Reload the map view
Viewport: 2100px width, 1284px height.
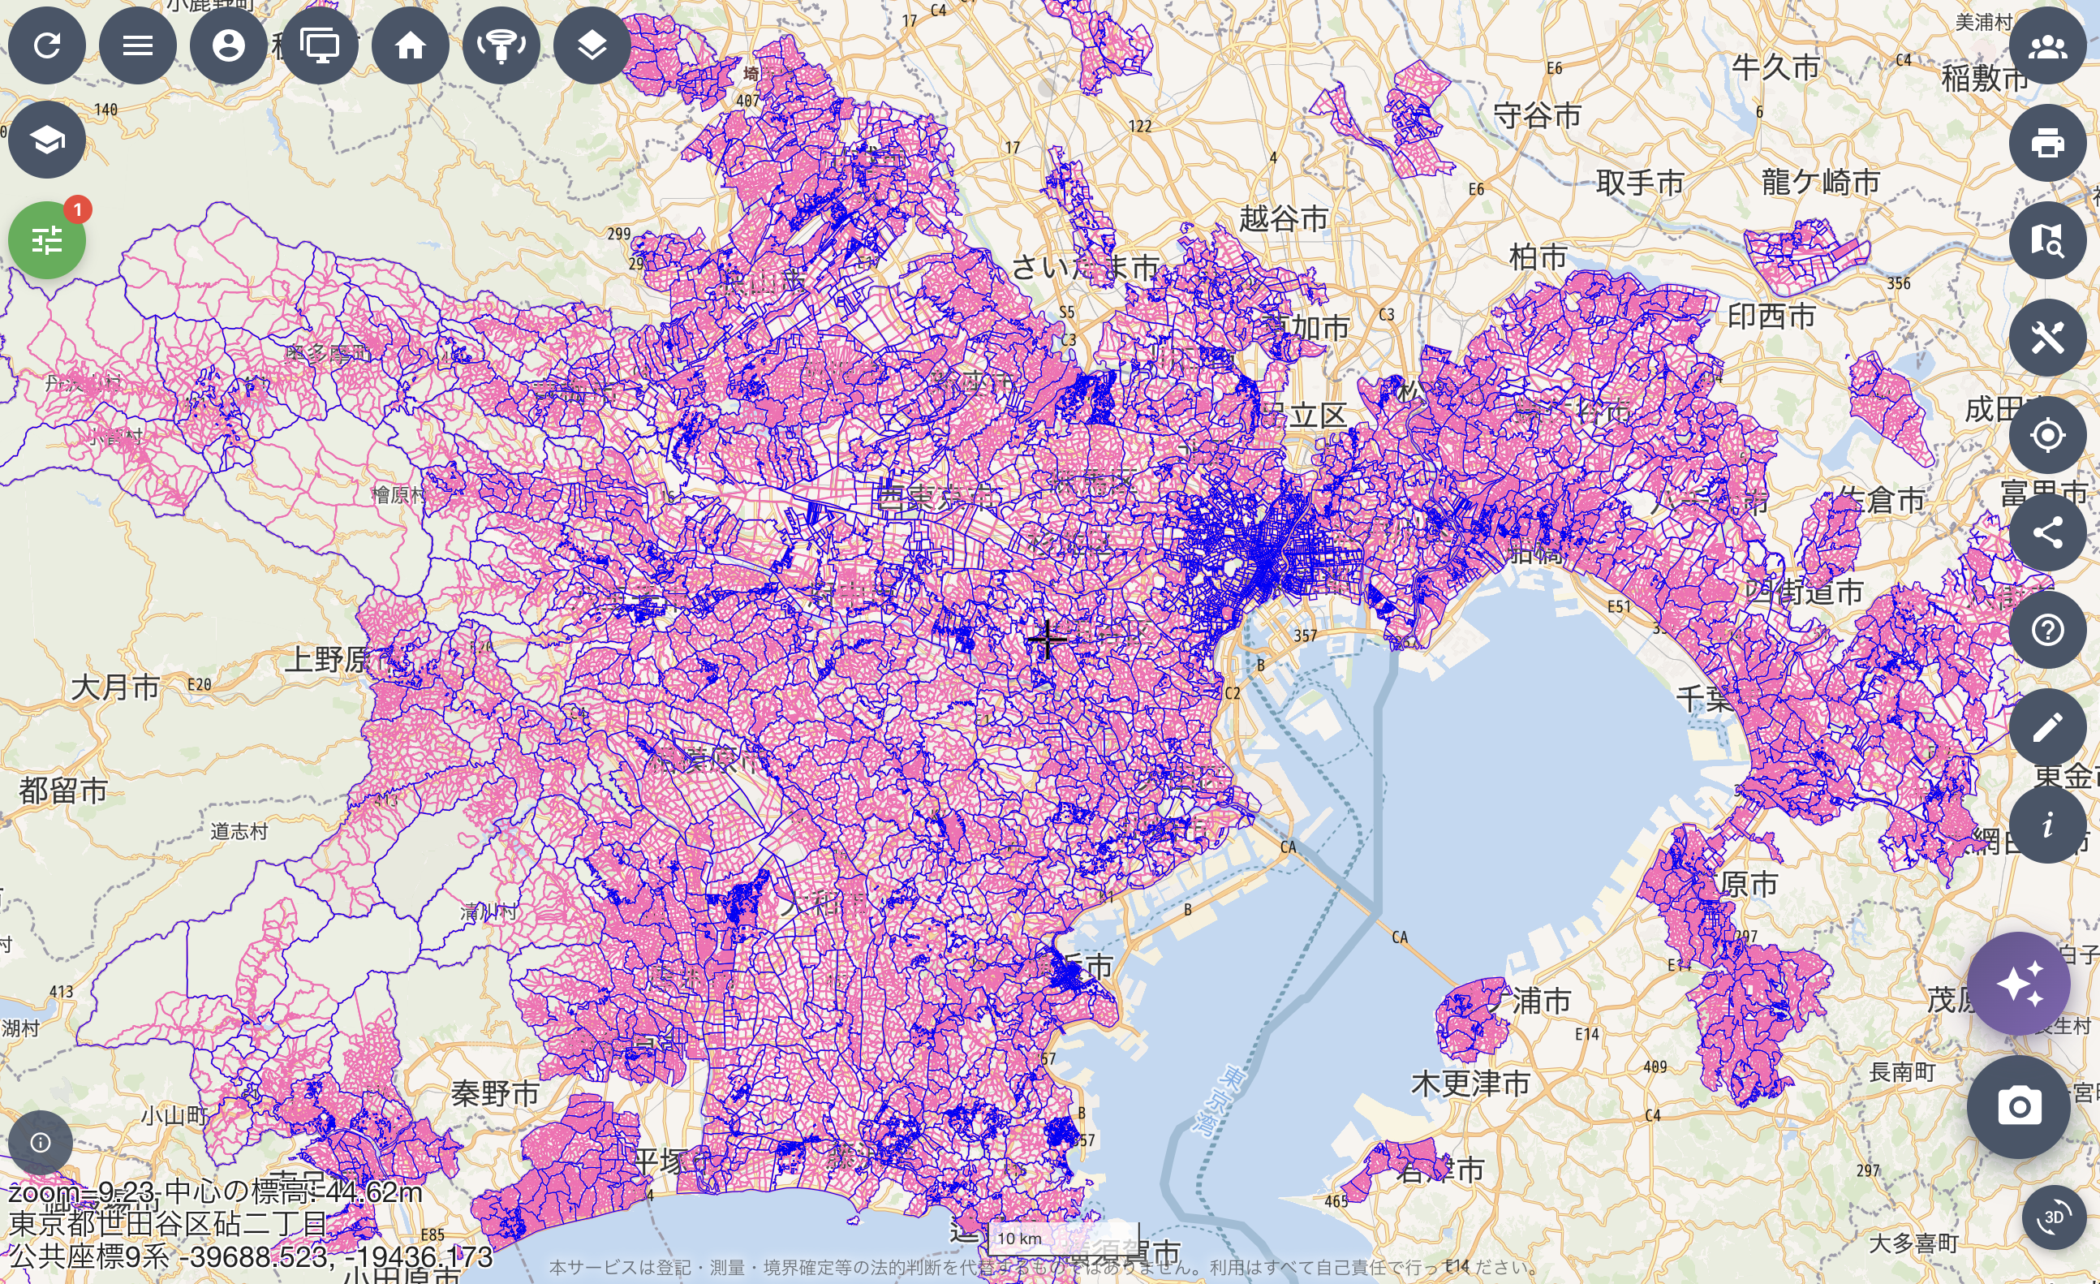click(47, 45)
